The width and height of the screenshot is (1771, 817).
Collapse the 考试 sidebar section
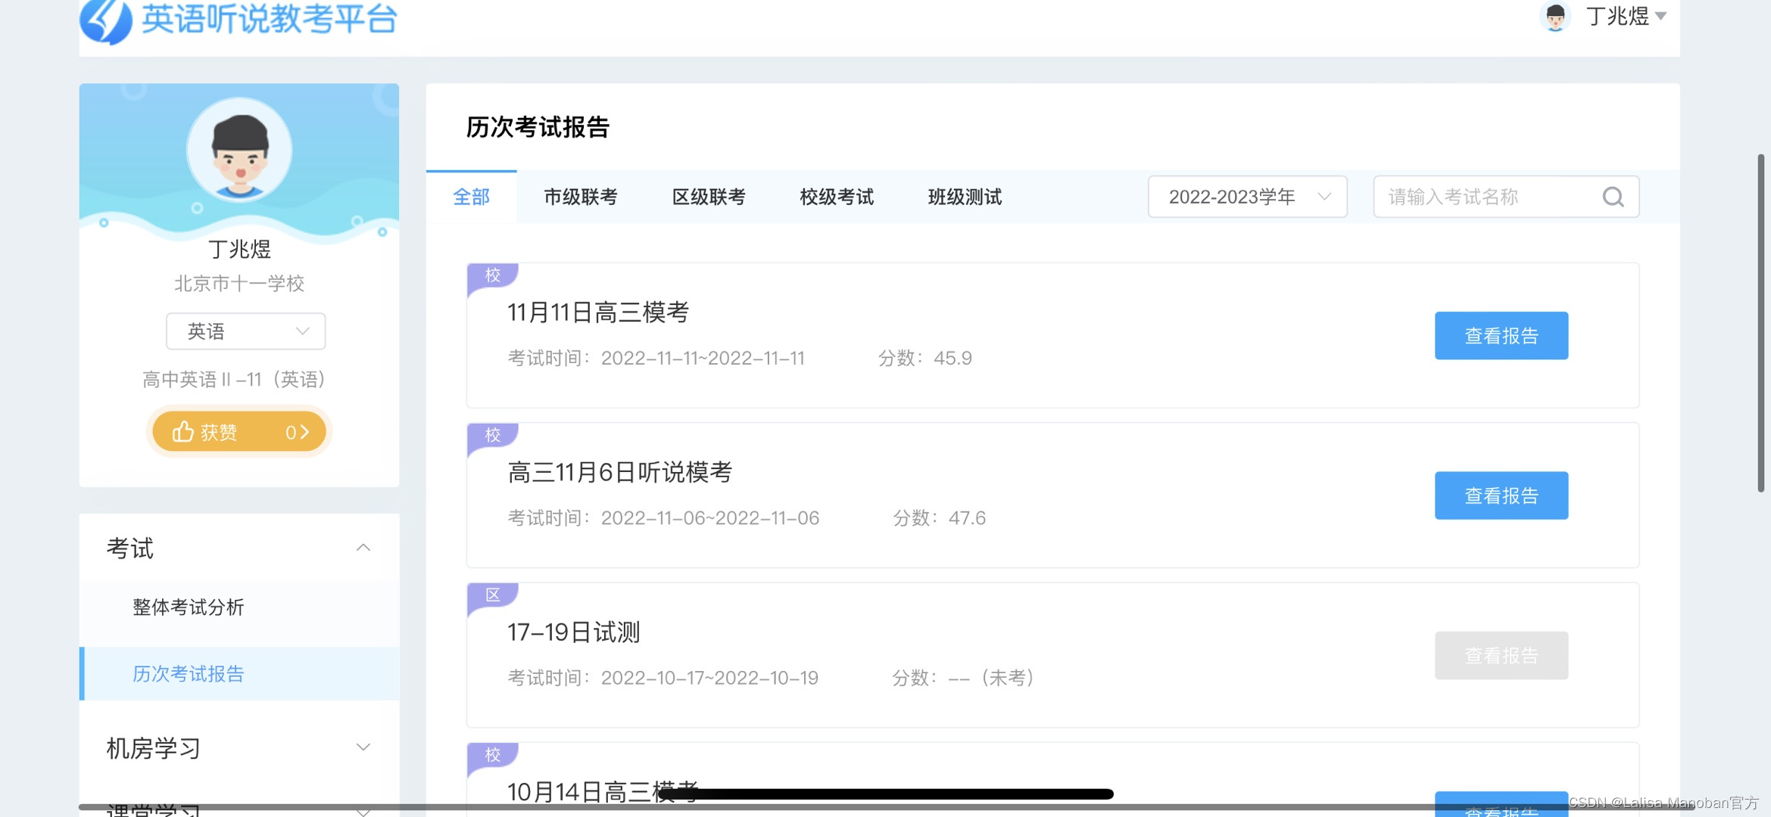363,548
